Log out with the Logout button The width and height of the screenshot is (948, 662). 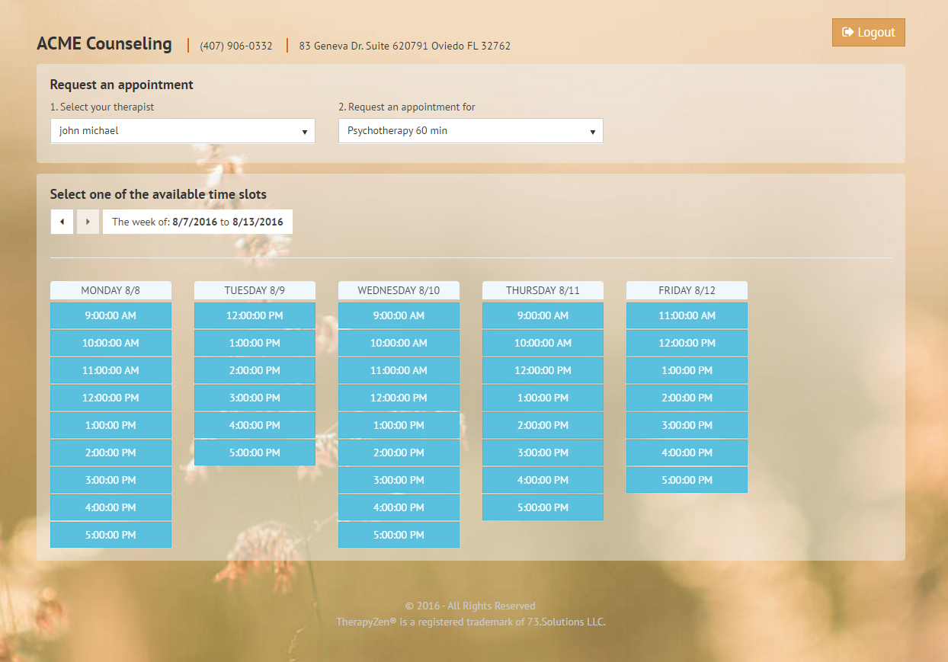(869, 32)
